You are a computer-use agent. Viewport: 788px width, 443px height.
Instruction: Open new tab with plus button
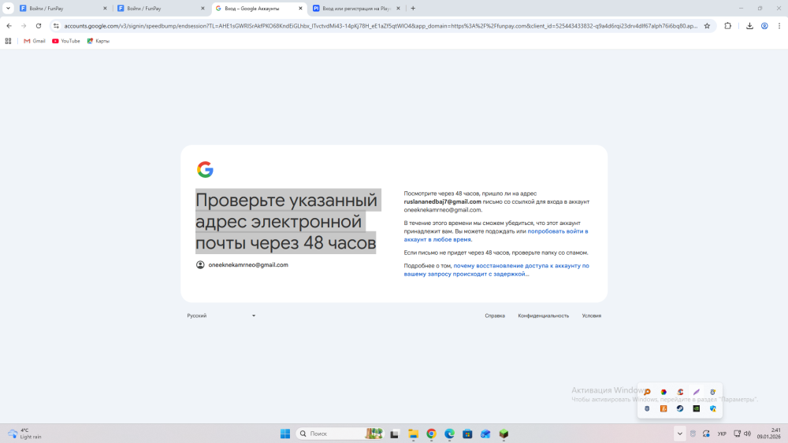[x=413, y=9]
